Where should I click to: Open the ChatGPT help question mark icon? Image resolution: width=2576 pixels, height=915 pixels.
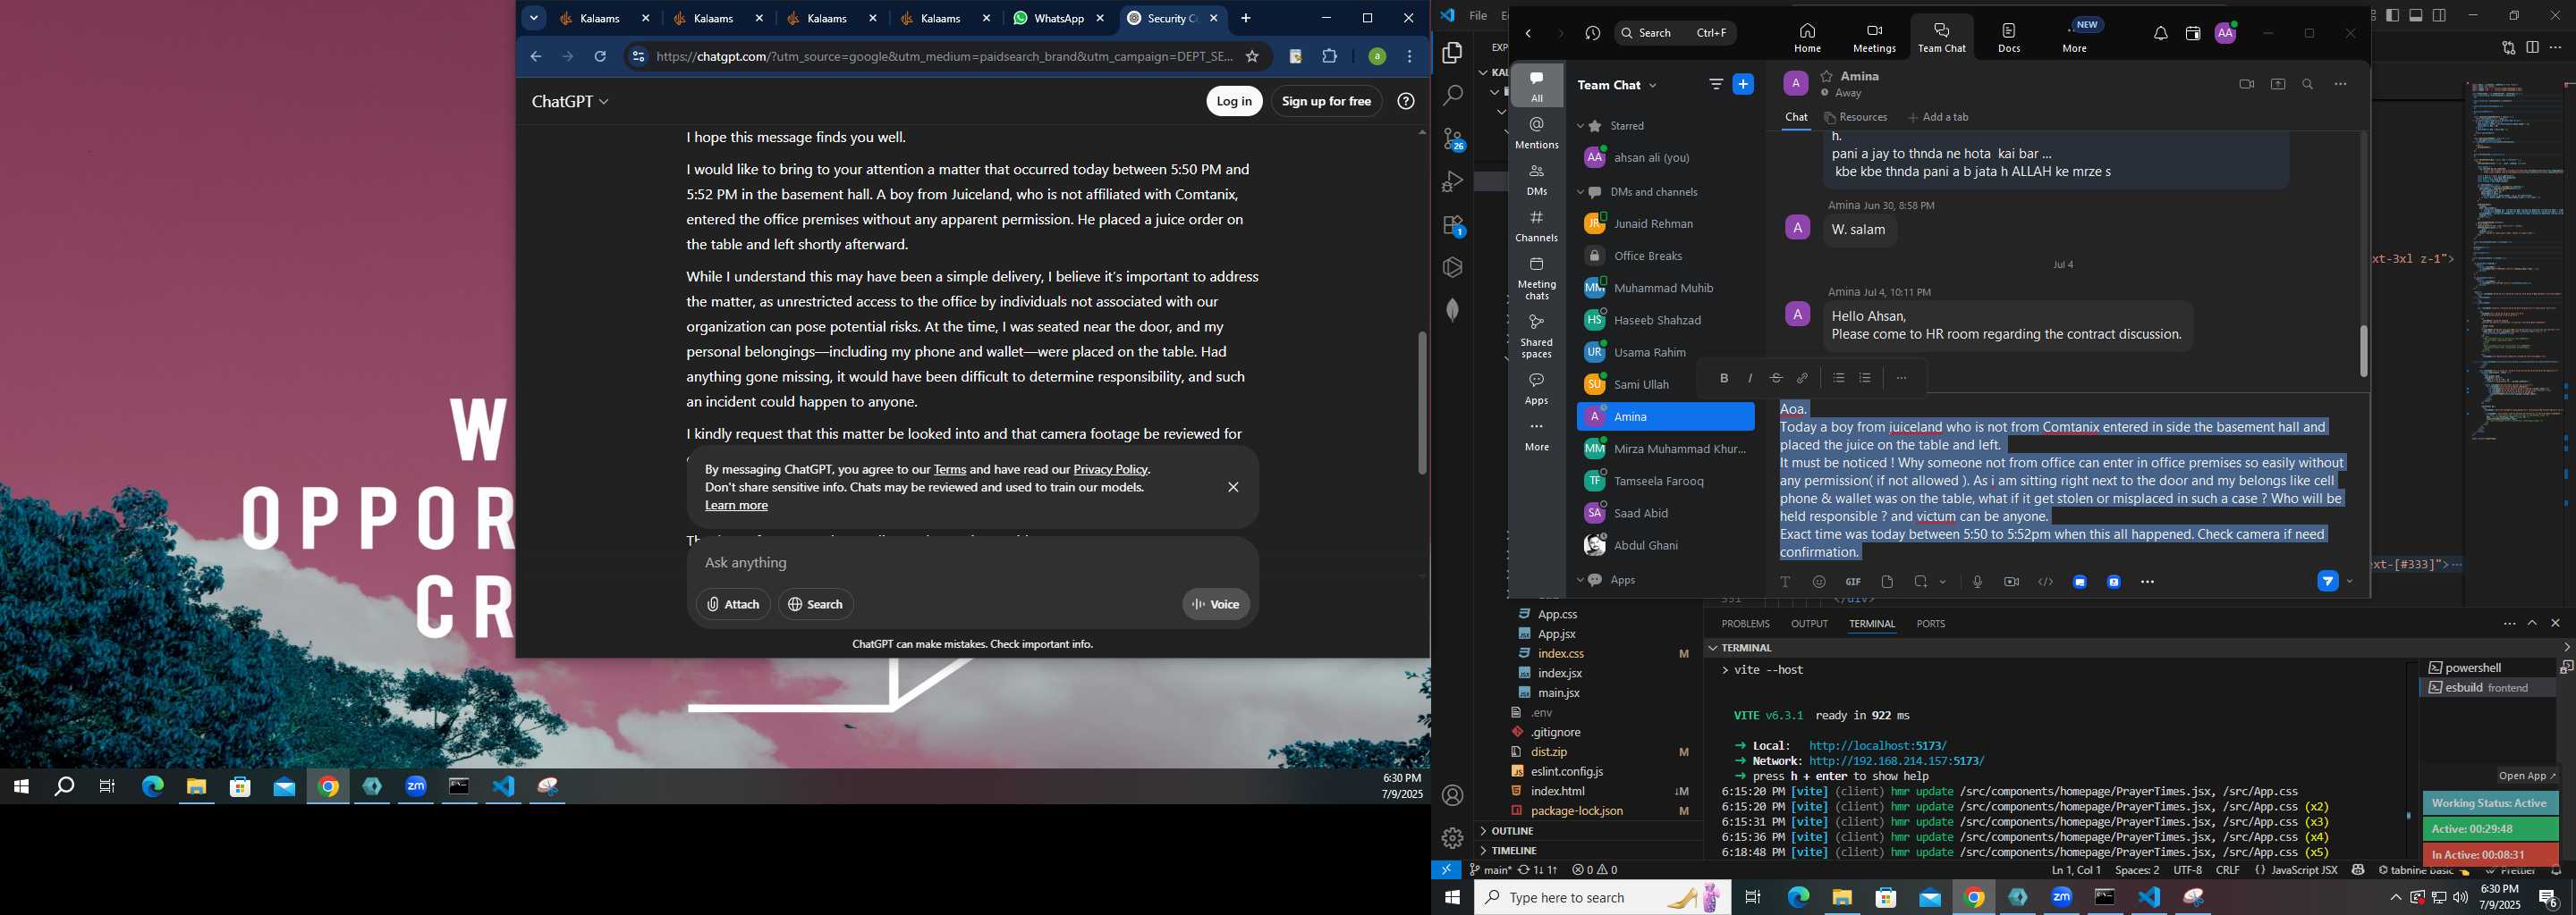1405,101
